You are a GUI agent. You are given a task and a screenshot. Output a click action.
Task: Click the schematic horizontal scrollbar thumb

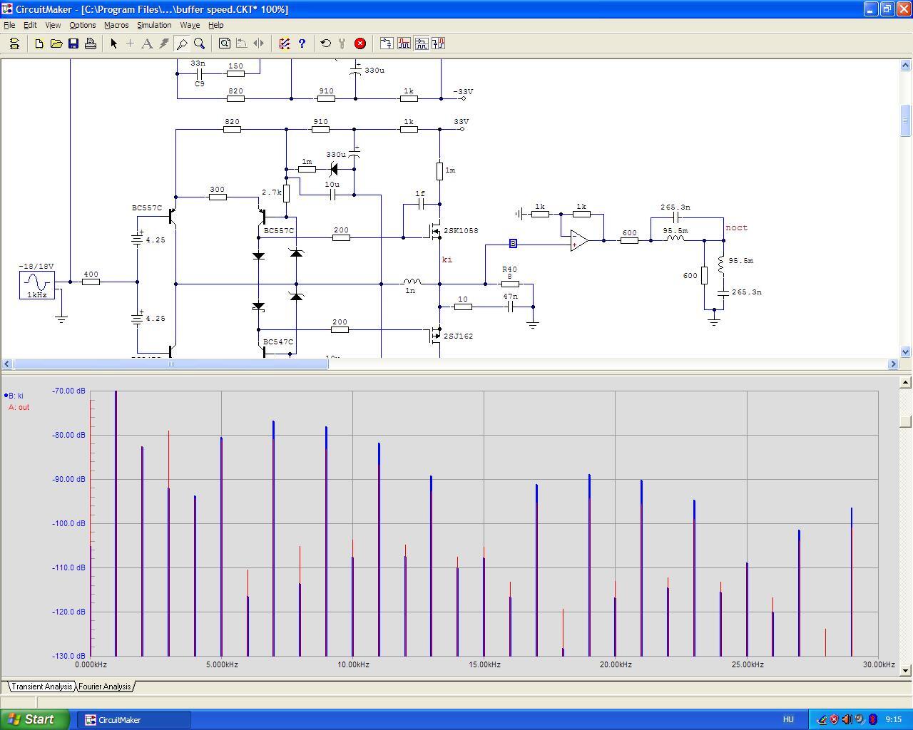[171, 364]
